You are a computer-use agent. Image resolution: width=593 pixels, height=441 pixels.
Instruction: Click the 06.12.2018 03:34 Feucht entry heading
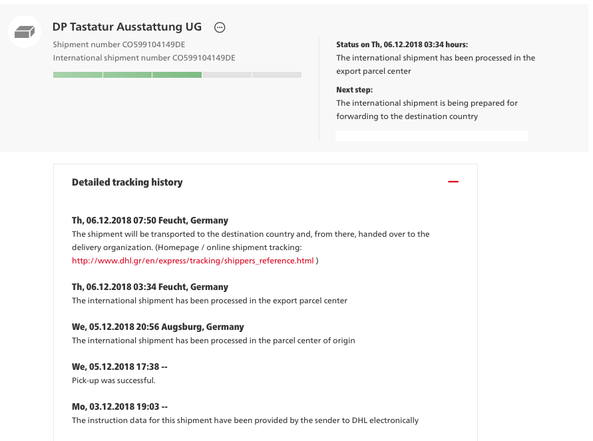(x=150, y=287)
